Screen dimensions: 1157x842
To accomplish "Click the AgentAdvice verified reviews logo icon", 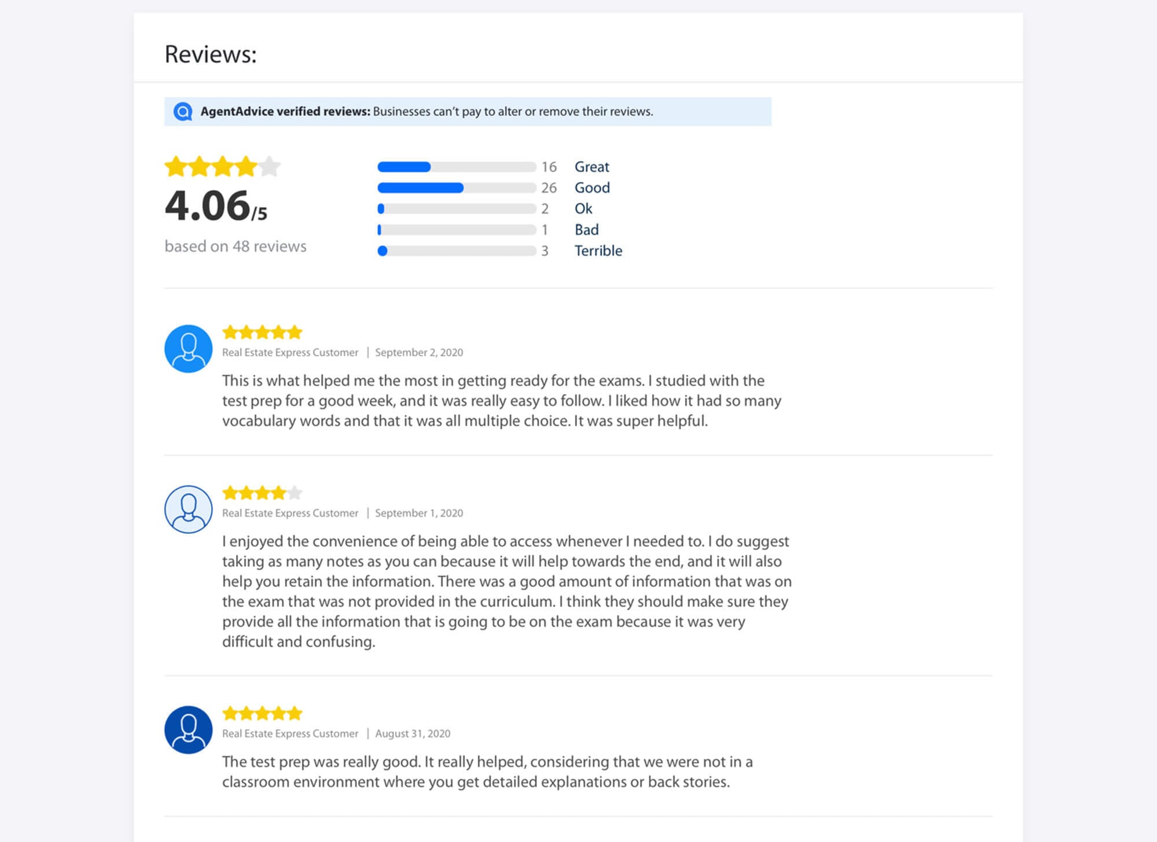I will pyautogui.click(x=183, y=112).
